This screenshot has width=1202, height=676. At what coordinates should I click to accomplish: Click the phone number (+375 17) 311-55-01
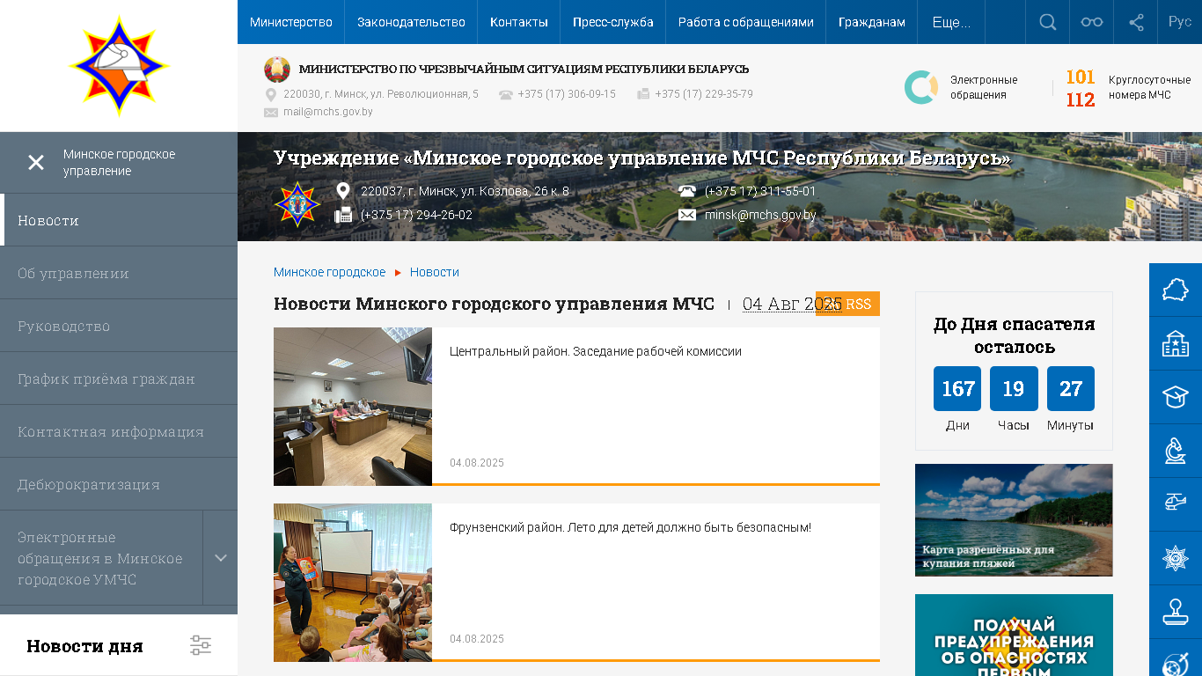coord(760,191)
